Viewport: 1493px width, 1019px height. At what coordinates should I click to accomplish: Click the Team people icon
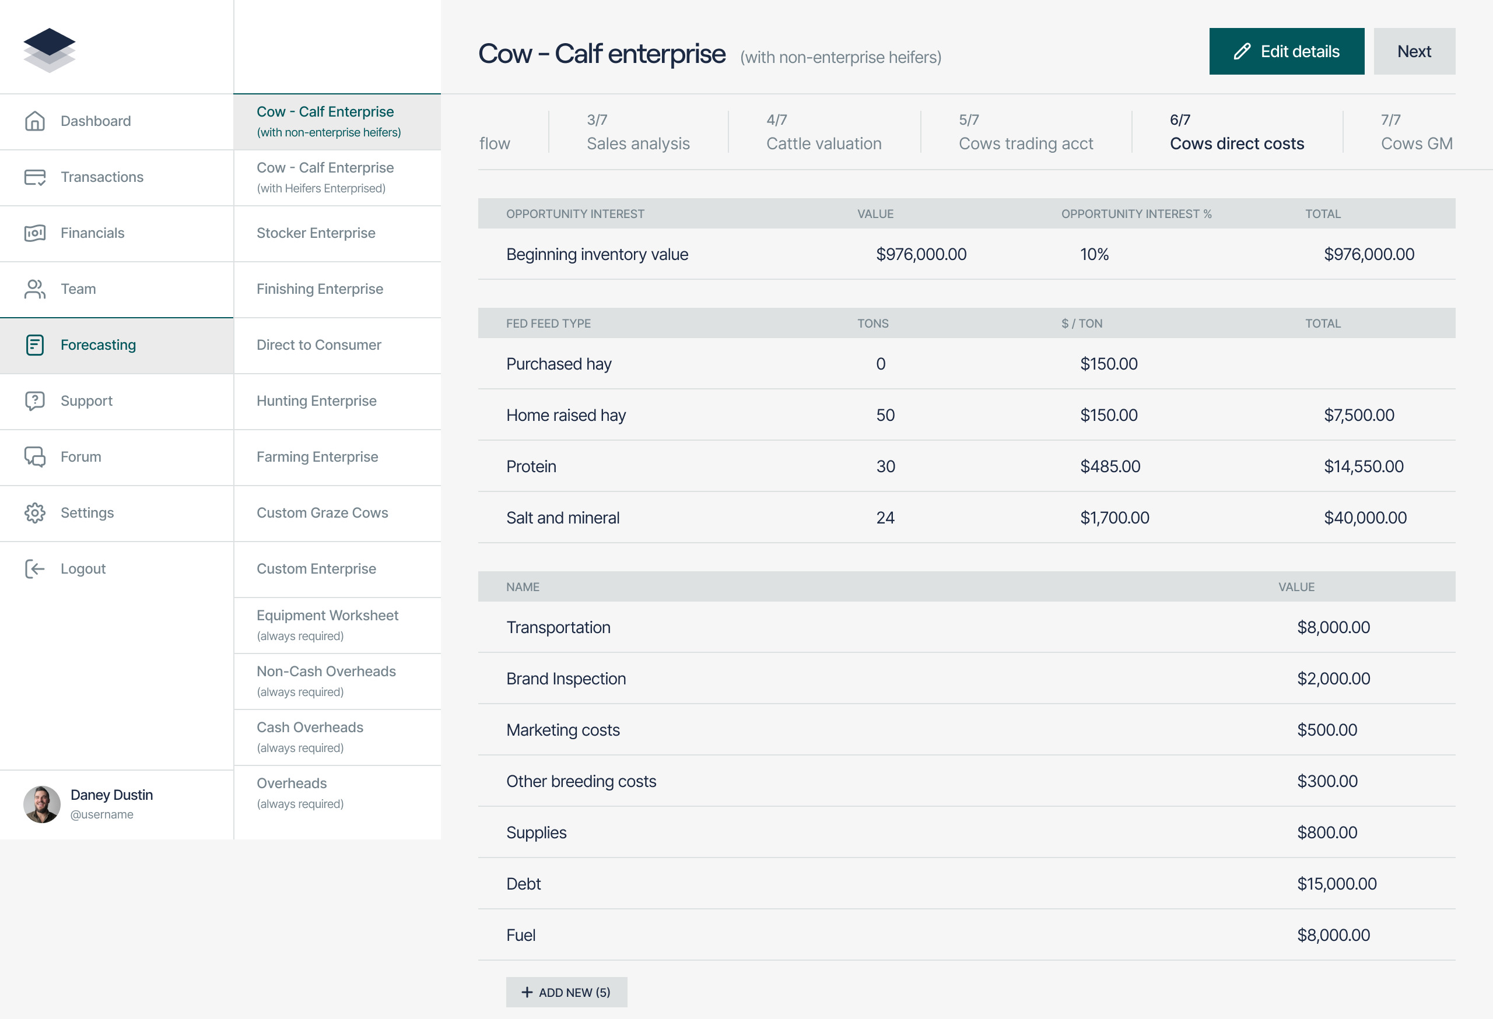[x=34, y=289]
